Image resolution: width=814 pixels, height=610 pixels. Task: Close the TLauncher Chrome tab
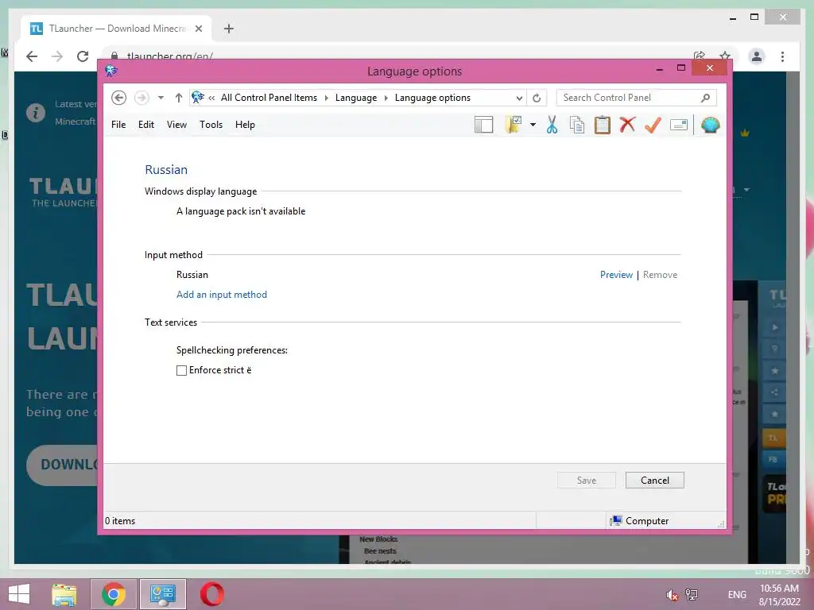(198, 29)
